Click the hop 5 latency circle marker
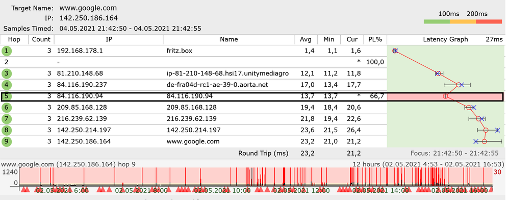This screenshot has height=200, width=509. (x=445, y=96)
